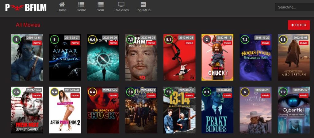The height and width of the screenshot is (138, 314).
Task: Click the list icon above Genre
Action: (81, 4)
